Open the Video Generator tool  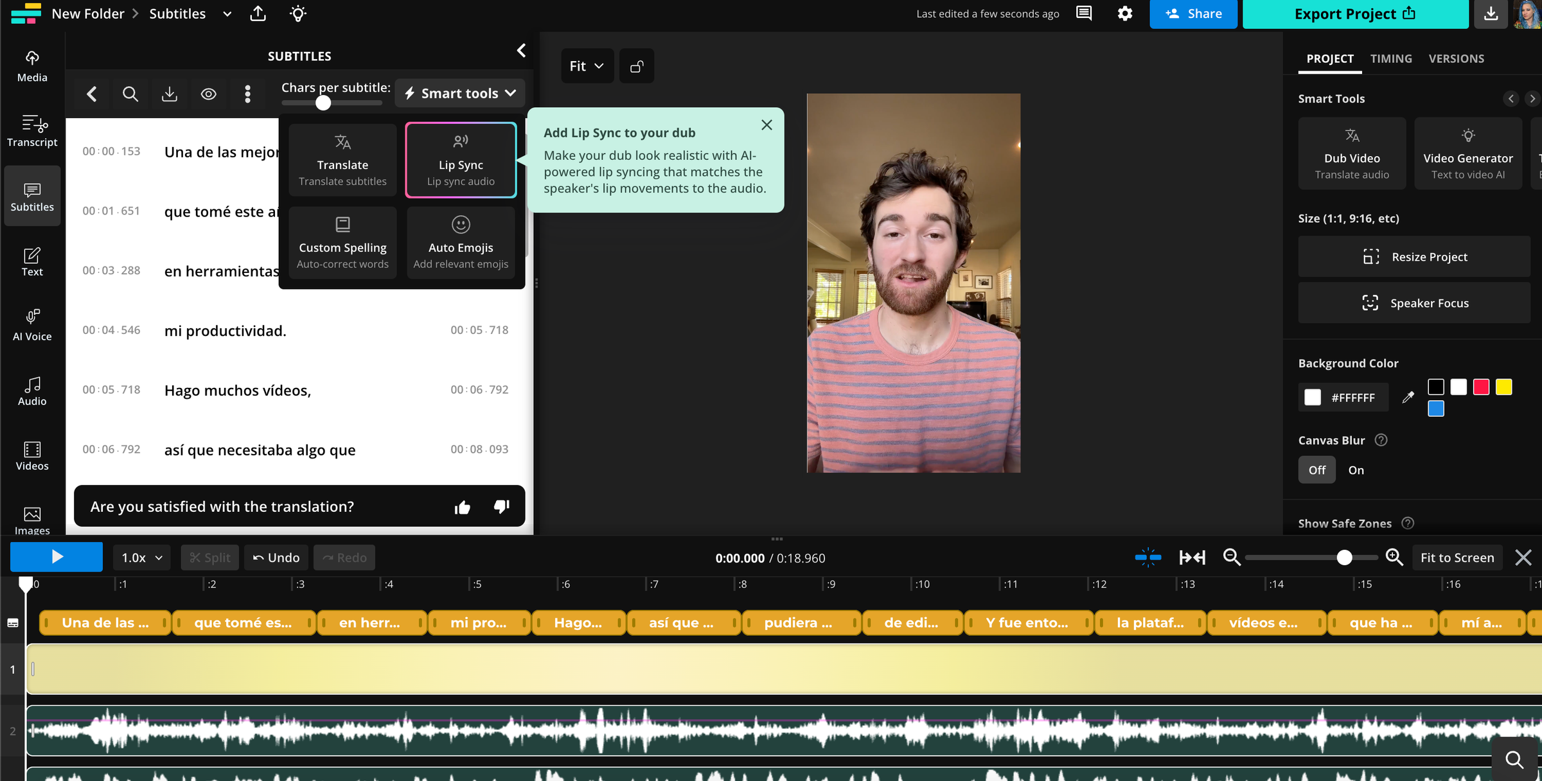coord(1467,153)
